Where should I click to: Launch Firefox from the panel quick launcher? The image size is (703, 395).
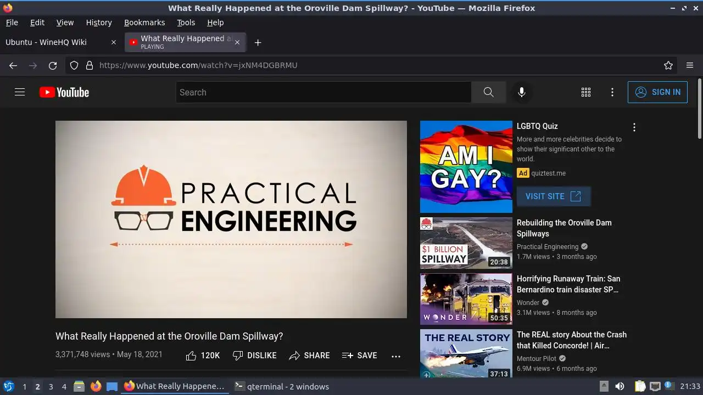pos(96,386)
